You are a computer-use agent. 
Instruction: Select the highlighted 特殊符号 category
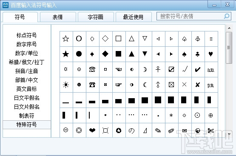click(27, 125)
